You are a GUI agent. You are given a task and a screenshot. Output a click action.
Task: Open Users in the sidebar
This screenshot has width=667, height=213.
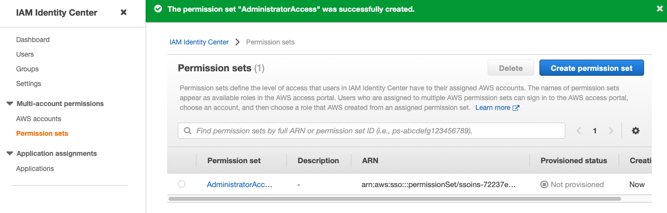(25, 54)
